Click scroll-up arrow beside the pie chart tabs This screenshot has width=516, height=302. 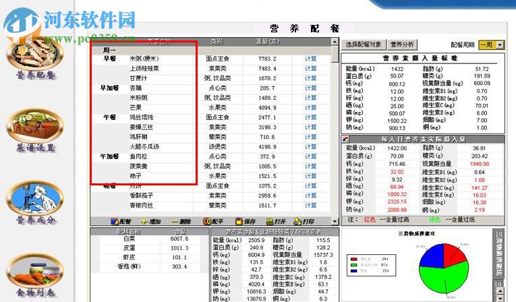500,291
